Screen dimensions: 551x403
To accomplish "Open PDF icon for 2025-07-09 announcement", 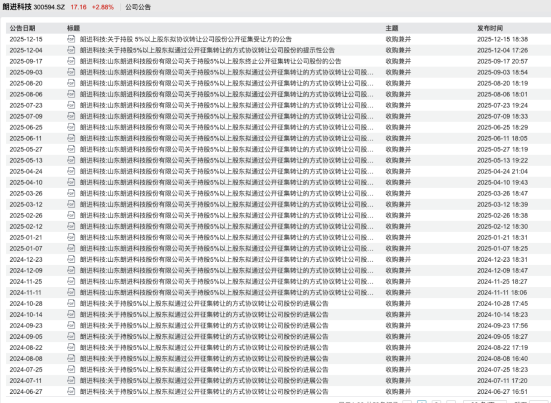I will click(x=71, y=116).
